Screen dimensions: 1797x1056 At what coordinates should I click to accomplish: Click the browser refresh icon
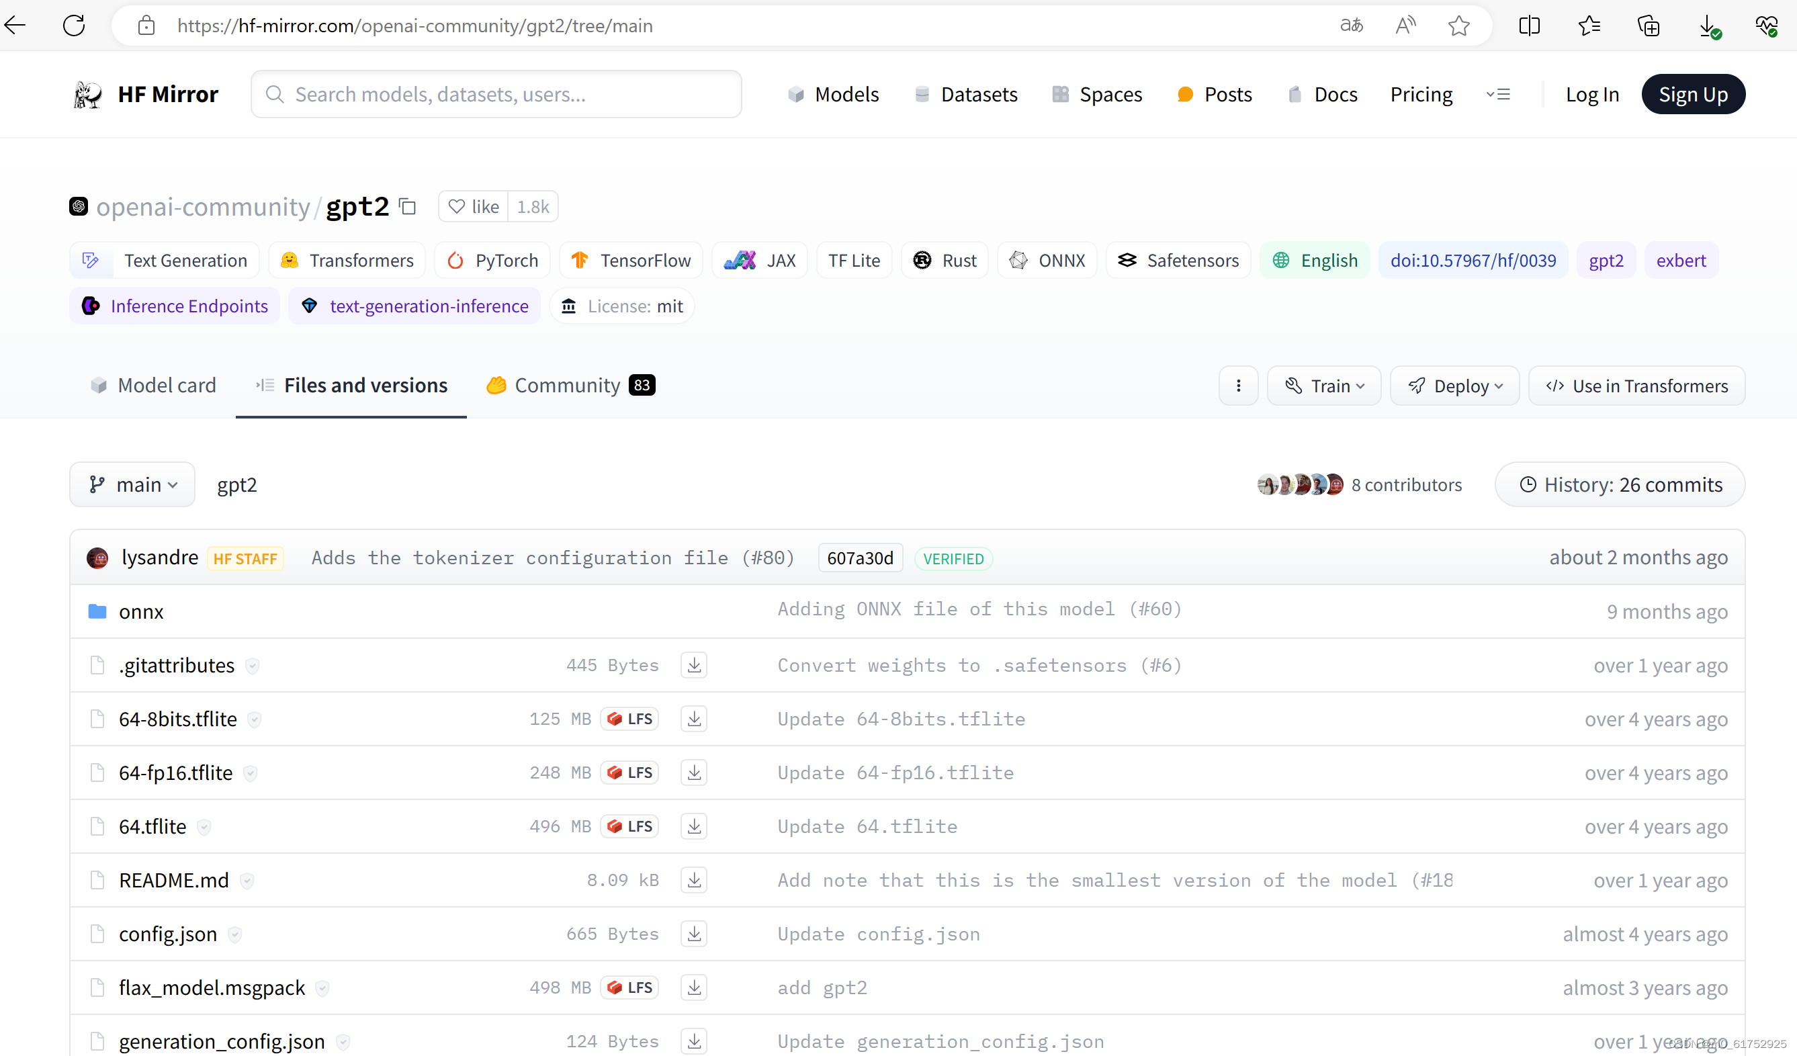pyautogui.click(x=74, y=26)
